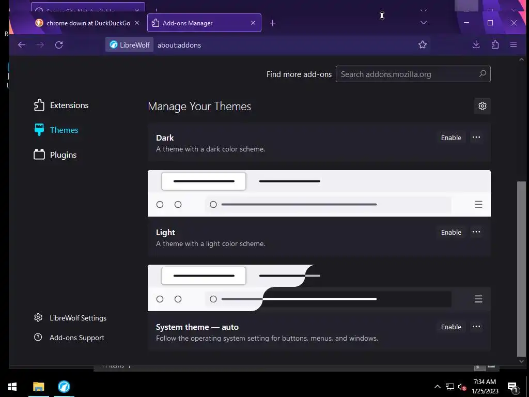Open more options for System theme — auto

pyautogui.click(x=476, y=327)
